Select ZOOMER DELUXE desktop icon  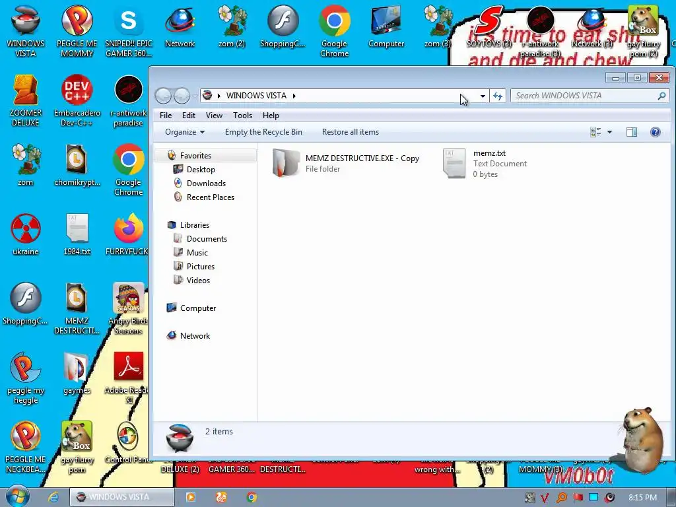coord(26,100)
